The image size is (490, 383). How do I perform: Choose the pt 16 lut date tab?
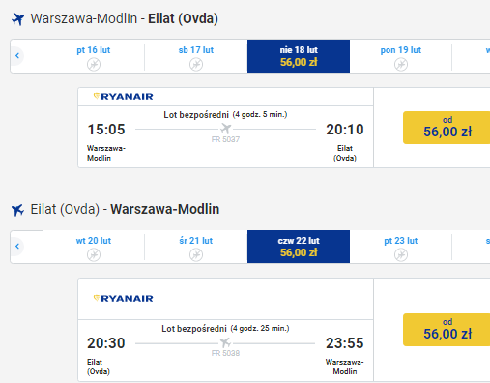tap(94, 56)
